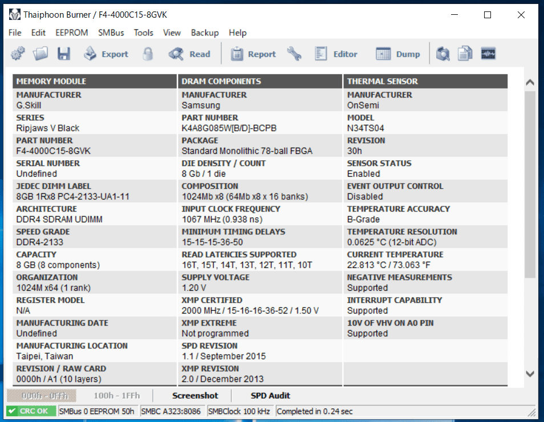
Task: Click the SPD Audit button
Action: coord(270,396)
